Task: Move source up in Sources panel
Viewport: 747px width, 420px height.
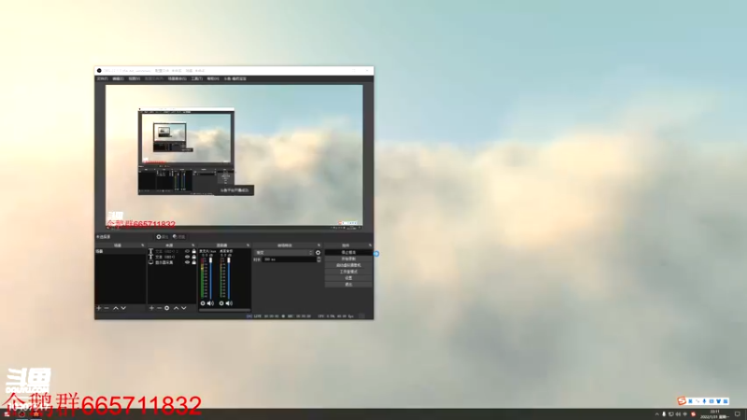Action: pos(176,308)
